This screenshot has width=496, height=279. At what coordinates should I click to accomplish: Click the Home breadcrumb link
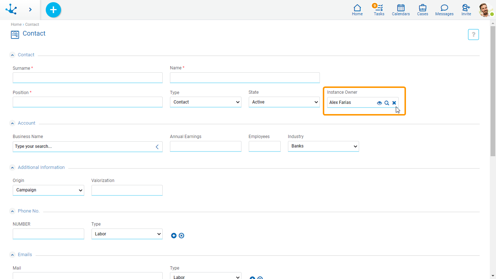click(16, 24)
